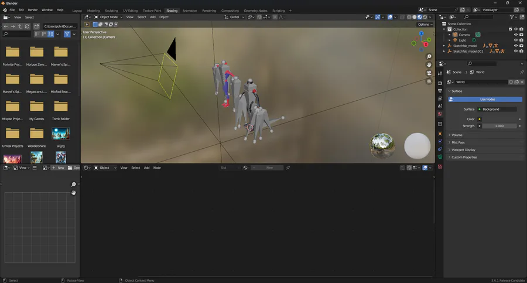Hide the Light in the outliner
527x283 pixels.
click(515, 40)
